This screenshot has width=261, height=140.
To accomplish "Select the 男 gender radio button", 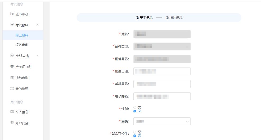I will 135,107.
